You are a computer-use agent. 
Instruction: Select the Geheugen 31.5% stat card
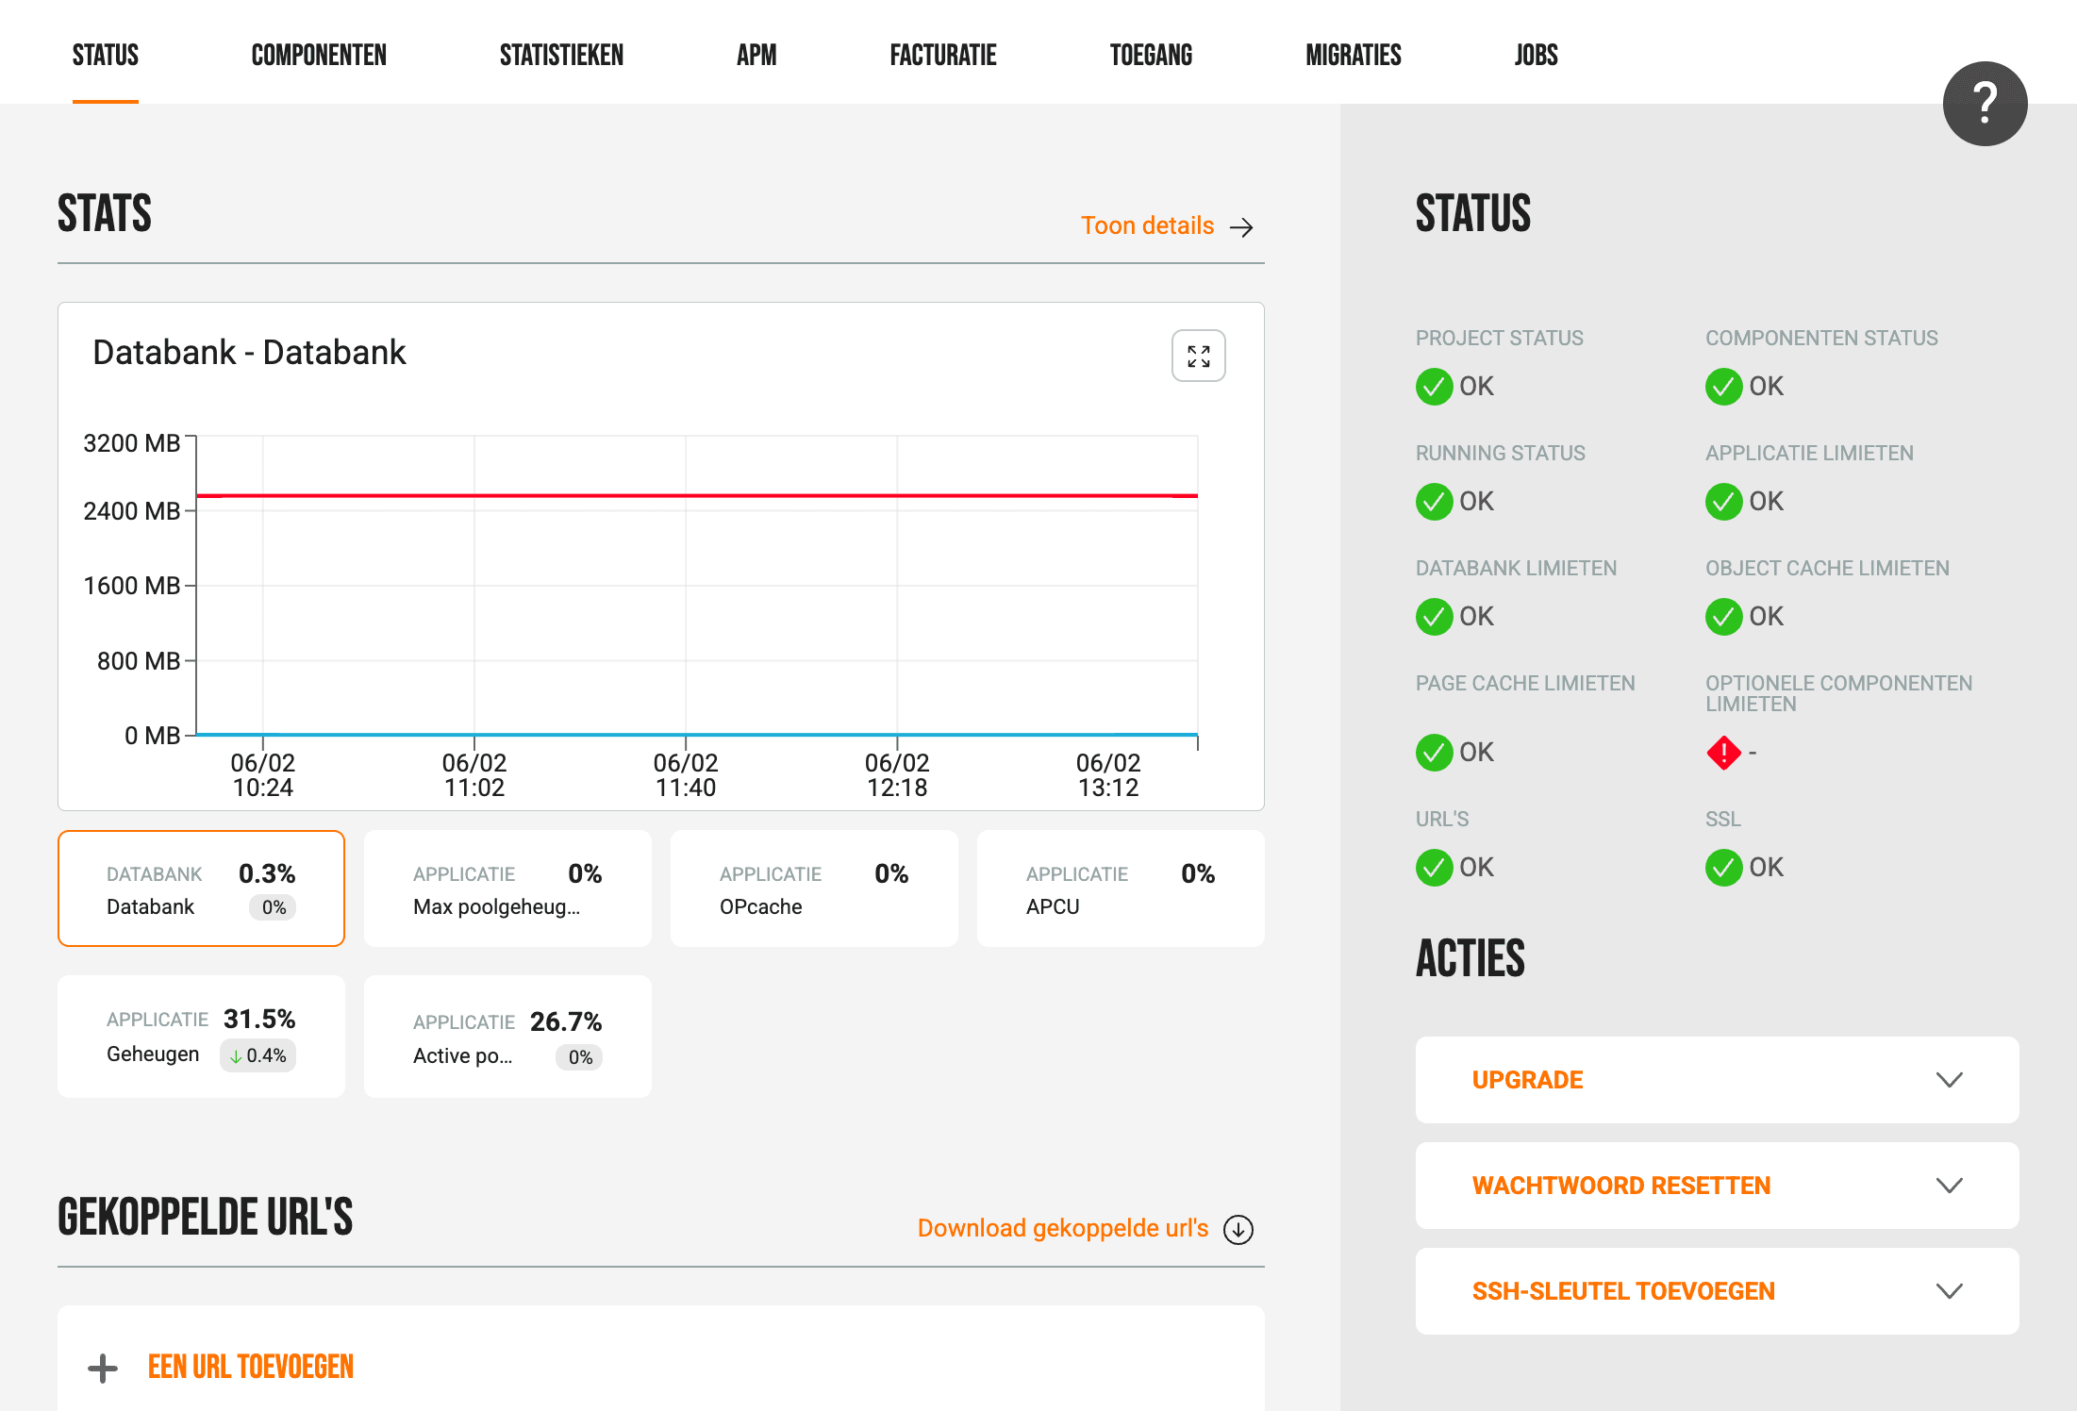click(x=201, y=1037)
